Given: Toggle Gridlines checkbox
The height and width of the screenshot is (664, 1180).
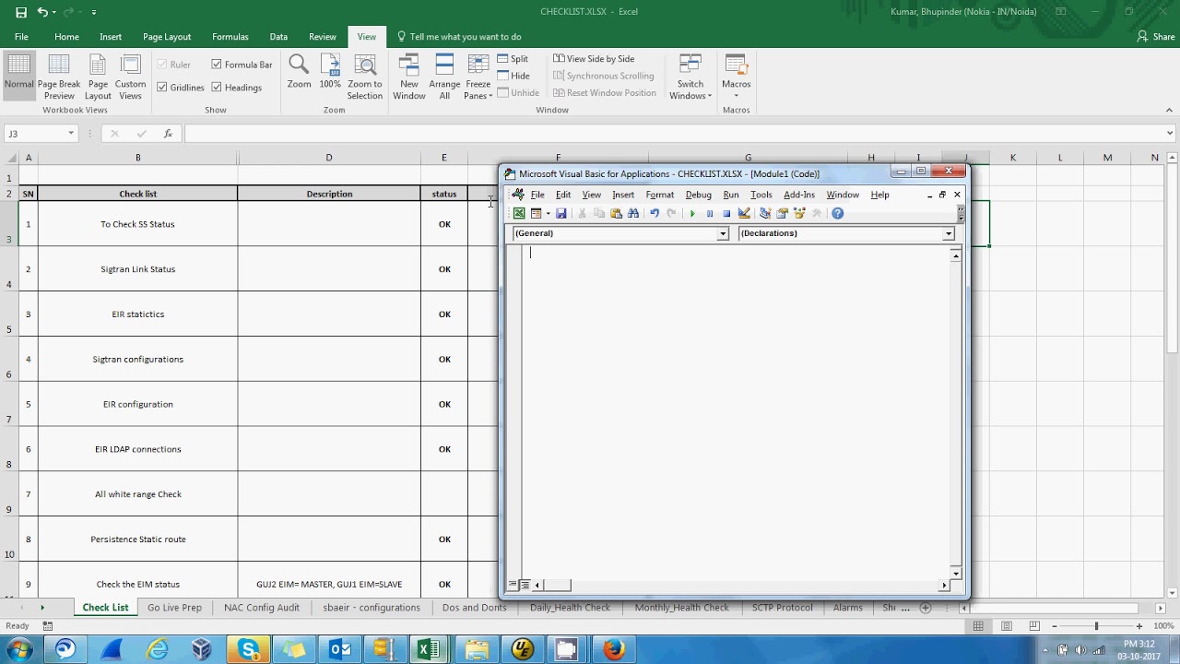Looking at the screenshot, I should (x=162, y=88).
